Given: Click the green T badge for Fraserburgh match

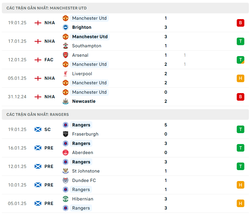Looking at the screenshot, I should [240, 129].
